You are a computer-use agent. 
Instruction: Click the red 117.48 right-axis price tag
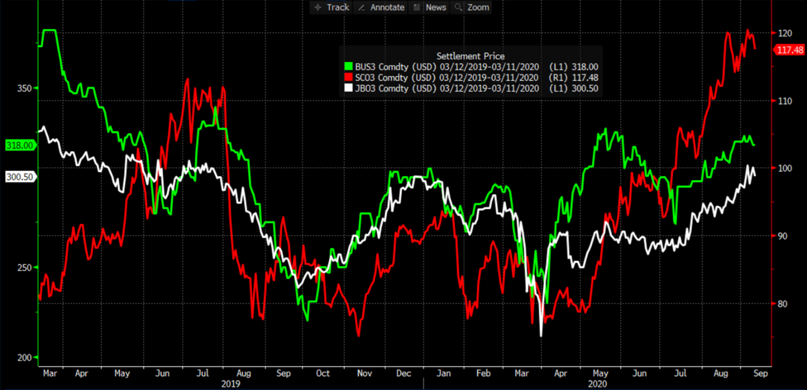tap(789, 50)
